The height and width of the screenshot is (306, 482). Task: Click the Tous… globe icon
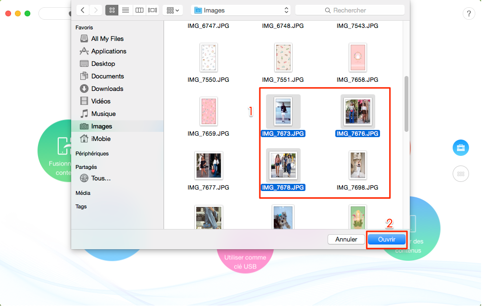point(84,178)
